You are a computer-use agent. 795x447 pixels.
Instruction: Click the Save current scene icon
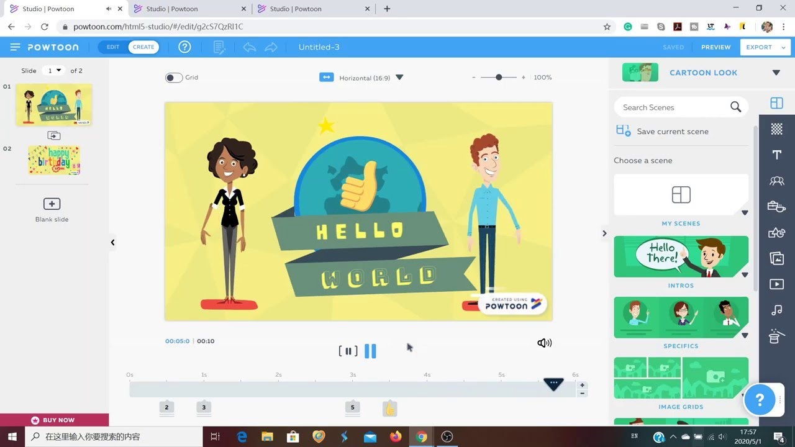click(623, 130)
